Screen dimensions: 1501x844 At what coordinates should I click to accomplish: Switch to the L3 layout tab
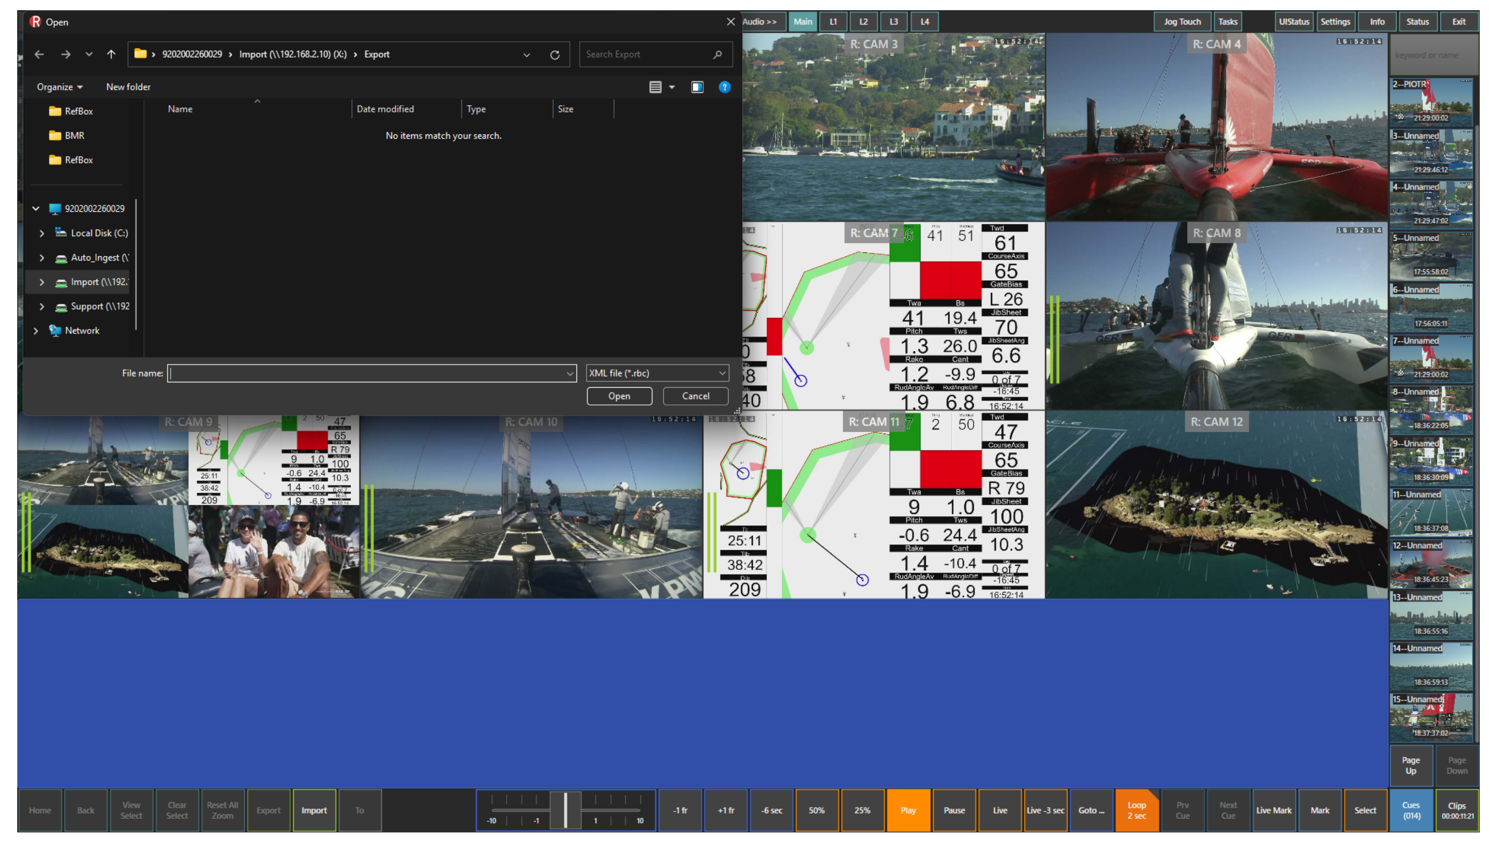coord(894,21)
